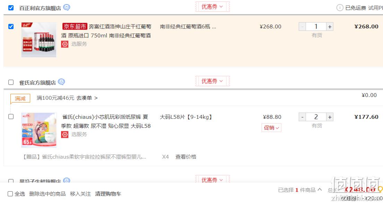Open the 促销 dropdown under the diaper price
Image resolution: width=383 pixels, height=204 pixels.
point(271,128)
